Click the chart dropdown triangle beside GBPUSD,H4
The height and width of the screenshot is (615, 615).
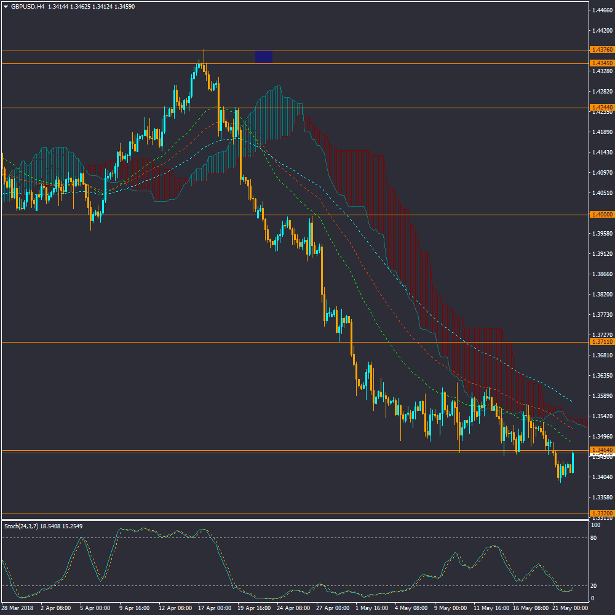[6, 6]
